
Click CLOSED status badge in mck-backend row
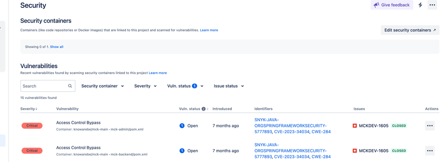[x=399, y=151]
